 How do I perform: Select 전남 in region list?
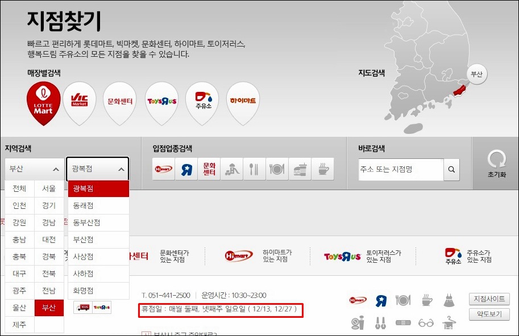(x=49, y=291)
